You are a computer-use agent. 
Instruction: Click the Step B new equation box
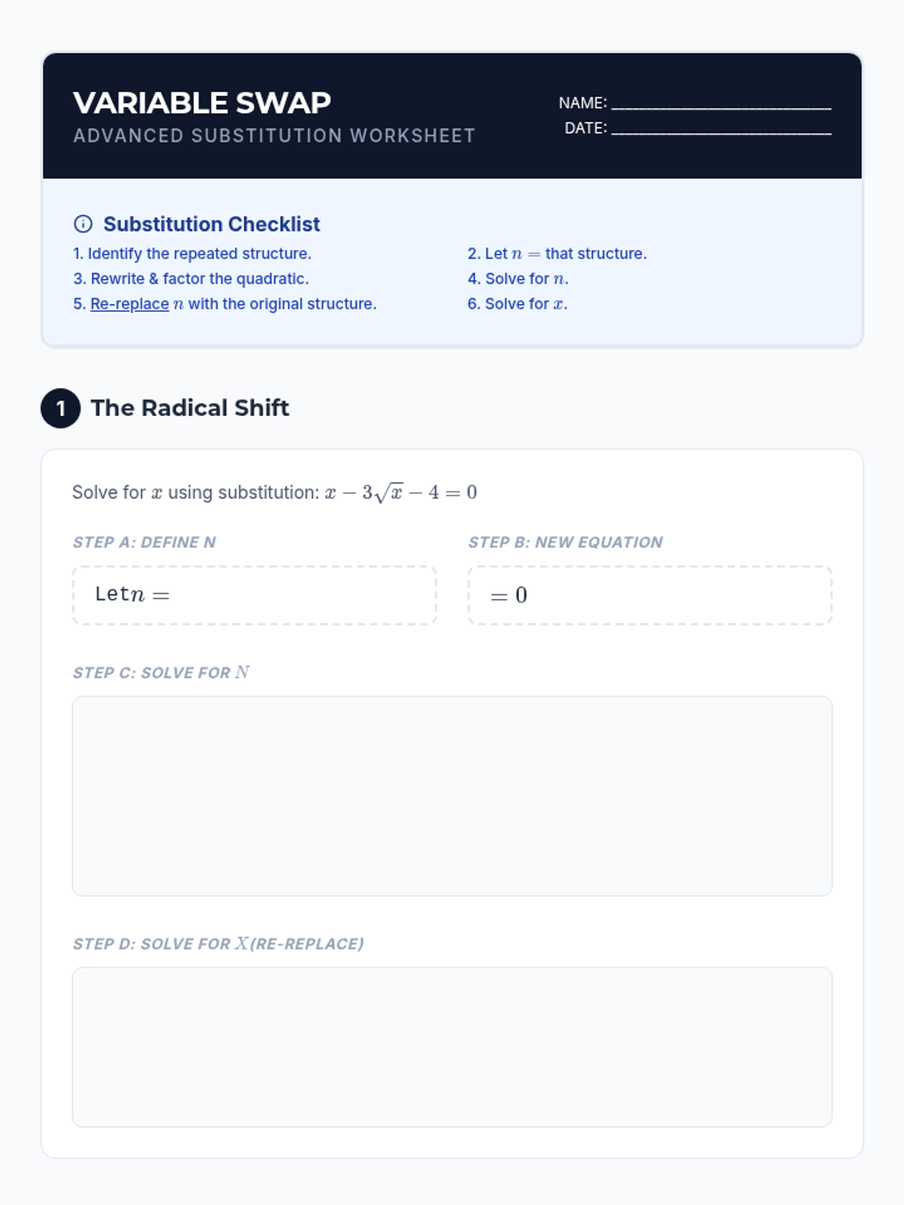[650, 595]
